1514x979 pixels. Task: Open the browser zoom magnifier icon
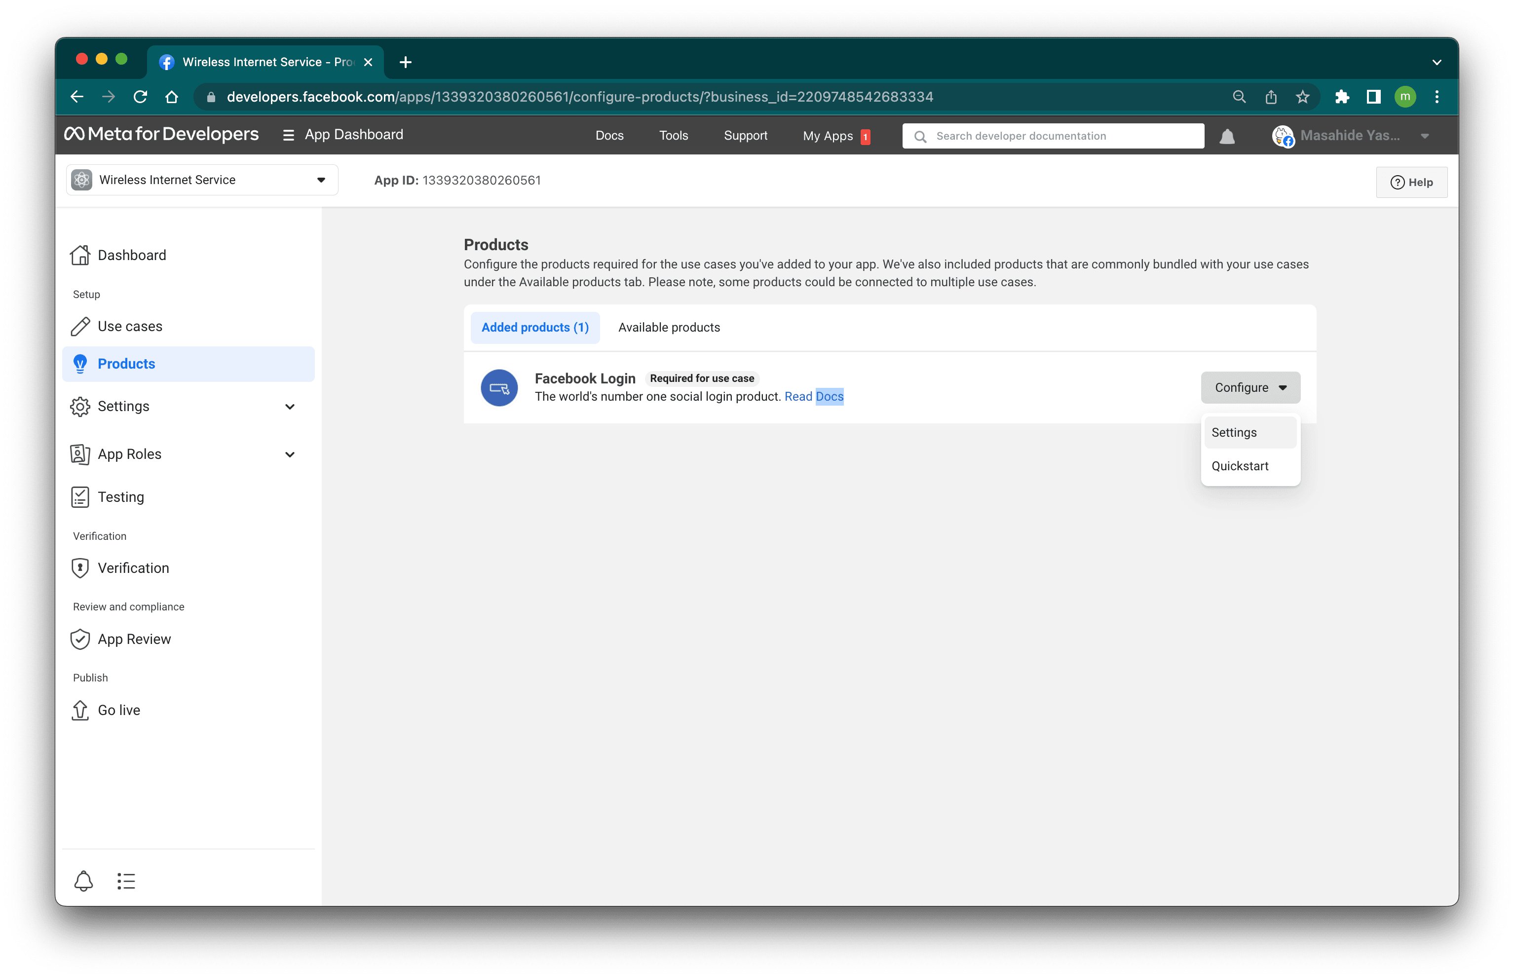tap(1239, 97)
